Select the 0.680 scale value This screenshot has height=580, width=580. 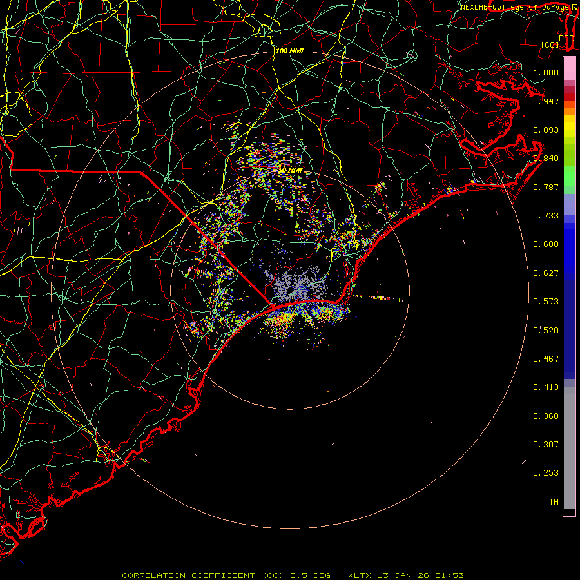546,244
